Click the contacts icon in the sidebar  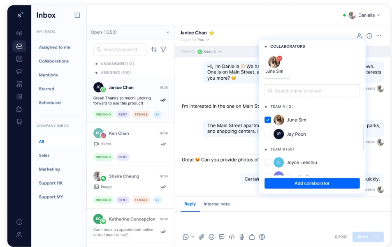coord(19,59)
